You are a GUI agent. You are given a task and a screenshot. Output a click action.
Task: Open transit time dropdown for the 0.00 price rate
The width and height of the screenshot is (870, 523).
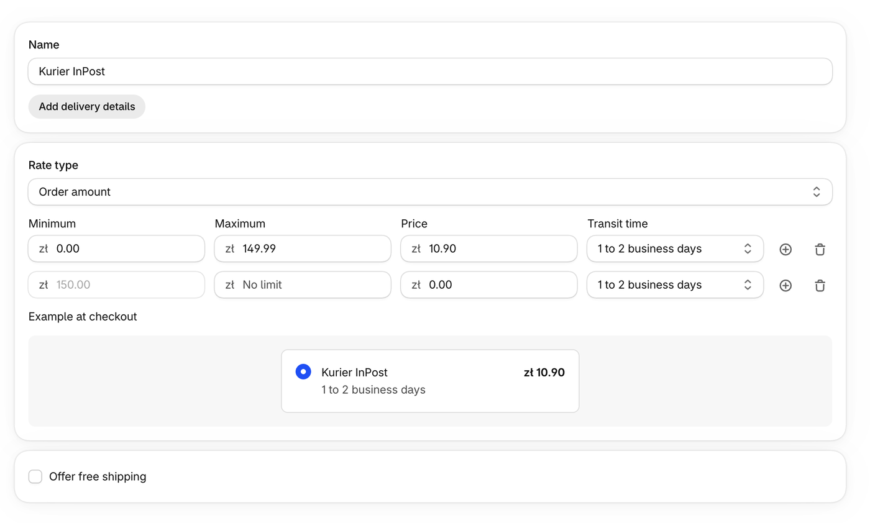point(675,284)
